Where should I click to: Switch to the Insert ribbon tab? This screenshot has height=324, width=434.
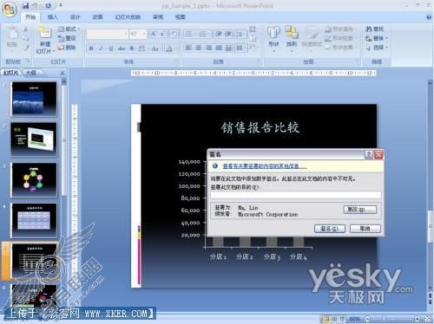tap(52, 17)
